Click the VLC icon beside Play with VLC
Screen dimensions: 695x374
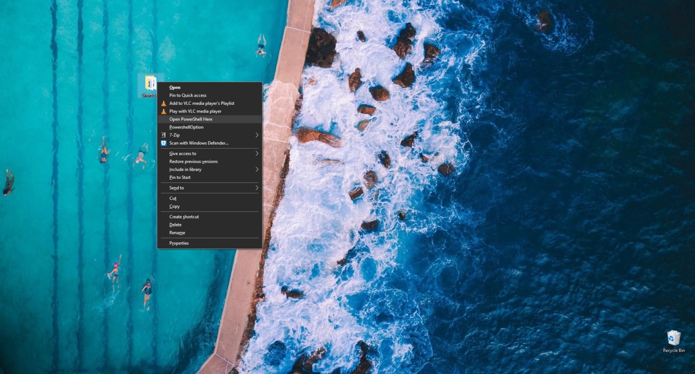point(163,111)
